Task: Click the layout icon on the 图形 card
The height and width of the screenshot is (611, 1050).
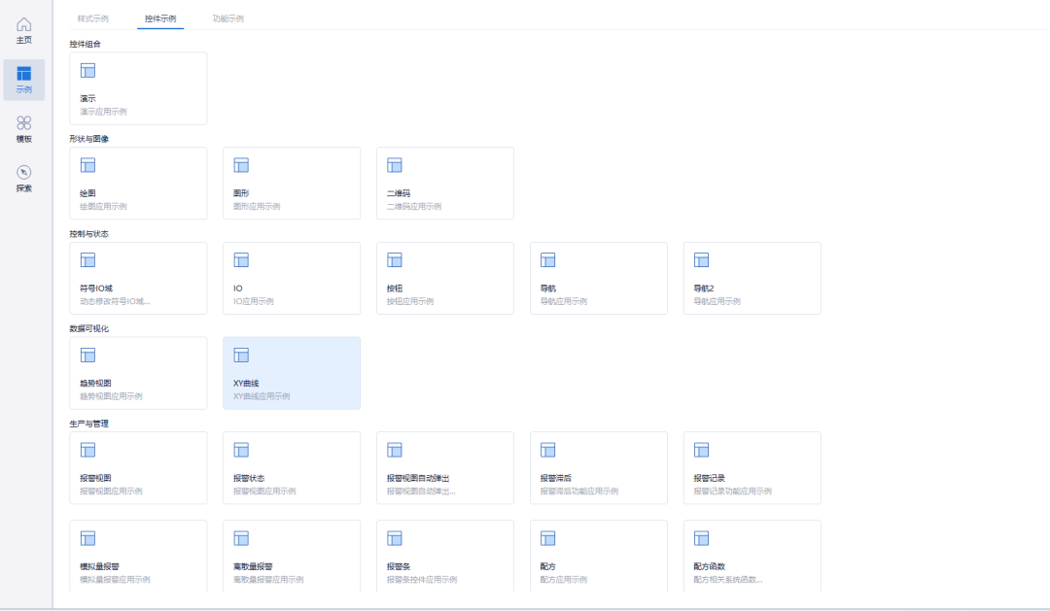Action: pyautogui.click(x=241, y=165)
